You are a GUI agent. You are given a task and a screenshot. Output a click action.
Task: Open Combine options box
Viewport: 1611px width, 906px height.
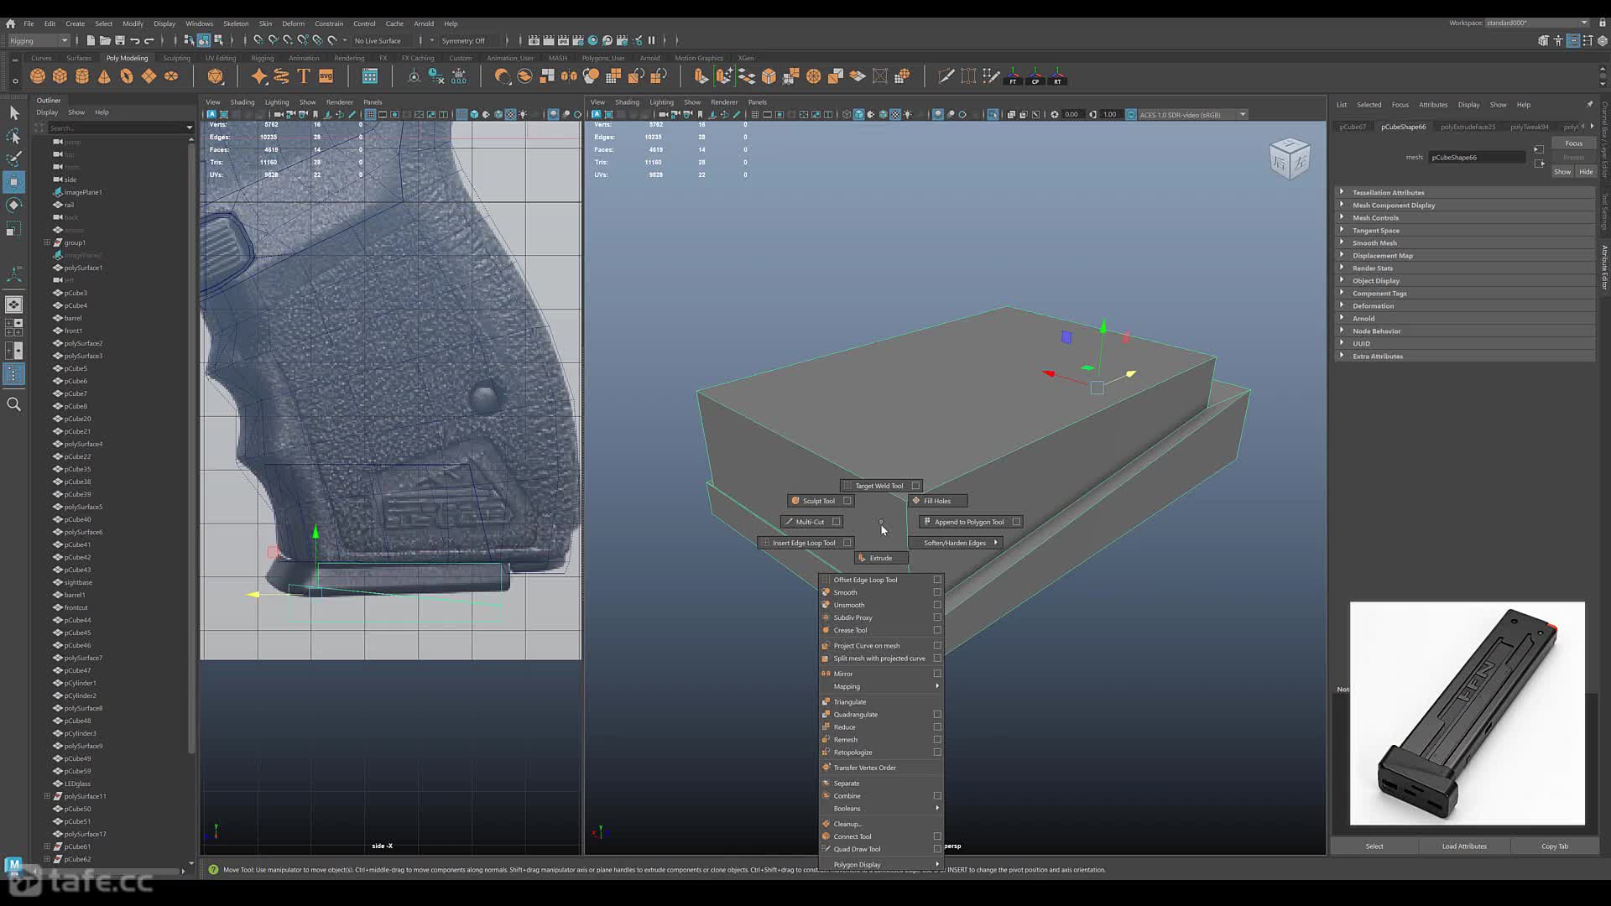(x=937, y=796)
